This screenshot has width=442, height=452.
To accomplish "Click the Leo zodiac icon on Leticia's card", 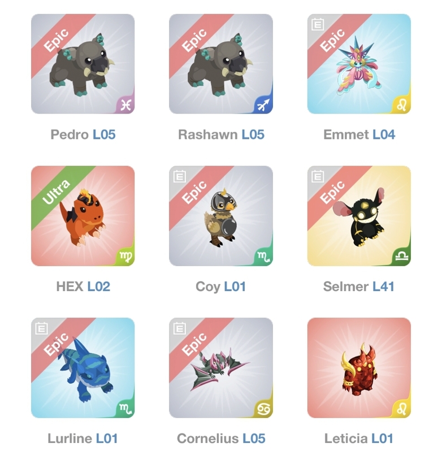I will click(402, 408).
